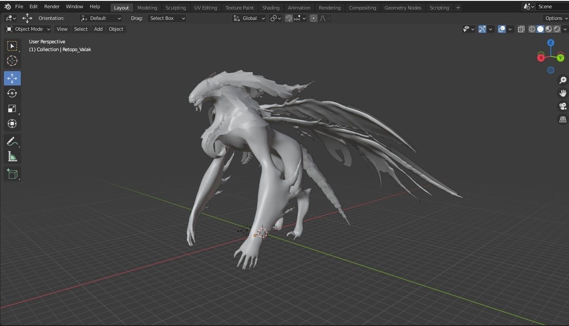Screen dimensions: 569x326
Task: Click the green Y axis gizmo ball
Action: click(x=560, y=58)
